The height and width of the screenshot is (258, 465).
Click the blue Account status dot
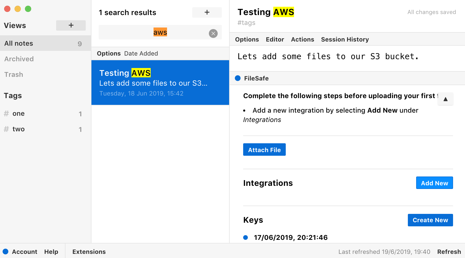(5, 252)
